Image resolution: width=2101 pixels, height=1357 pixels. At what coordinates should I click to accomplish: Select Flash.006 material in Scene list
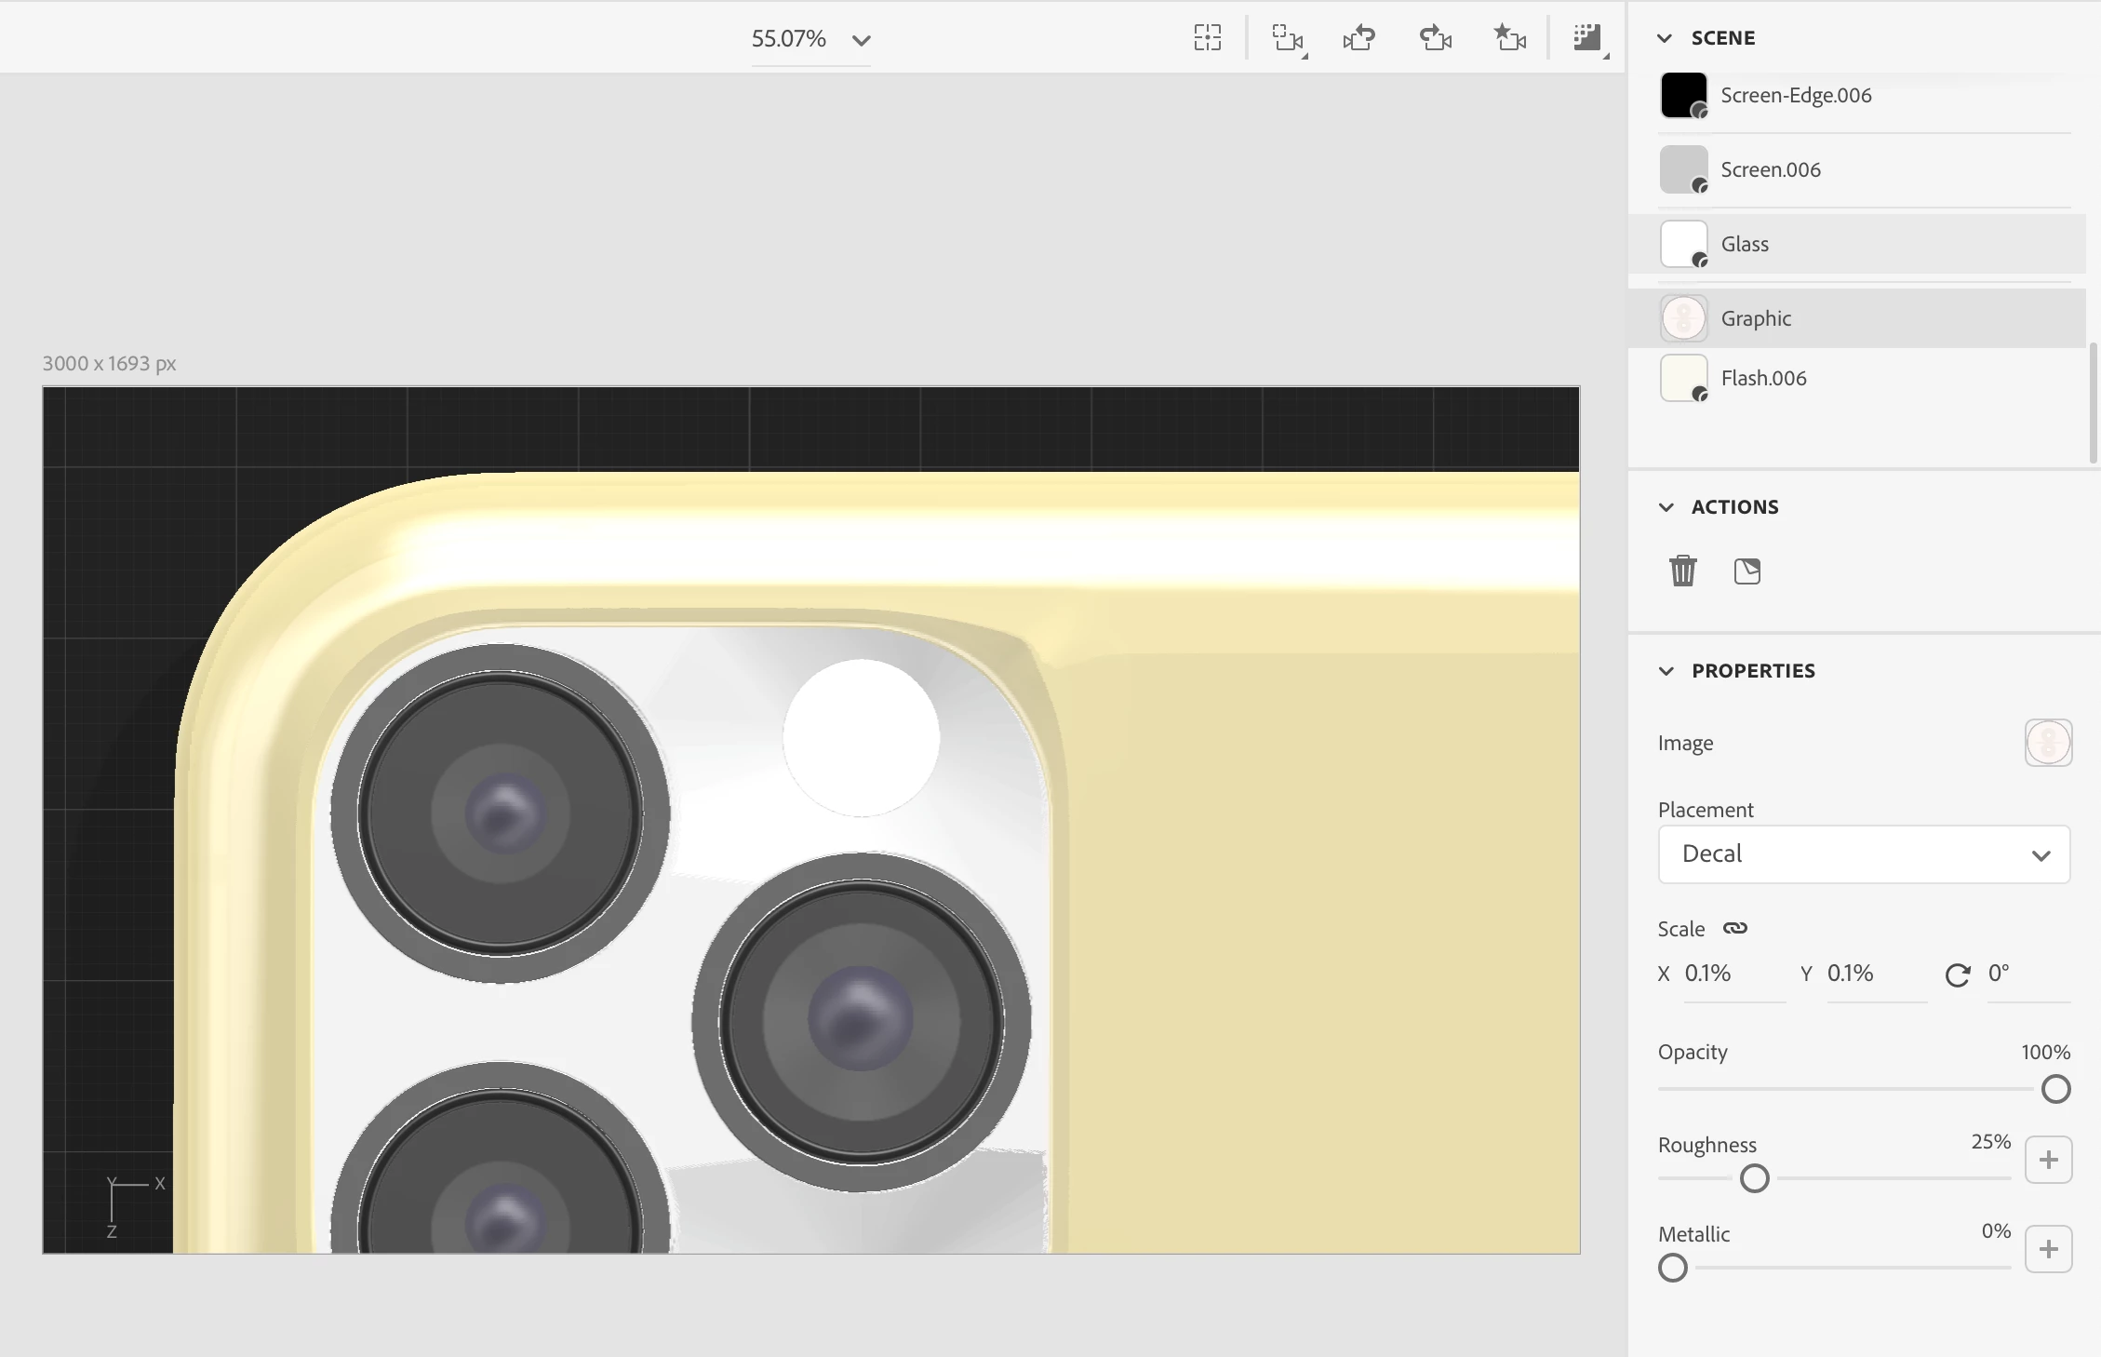1763,378
